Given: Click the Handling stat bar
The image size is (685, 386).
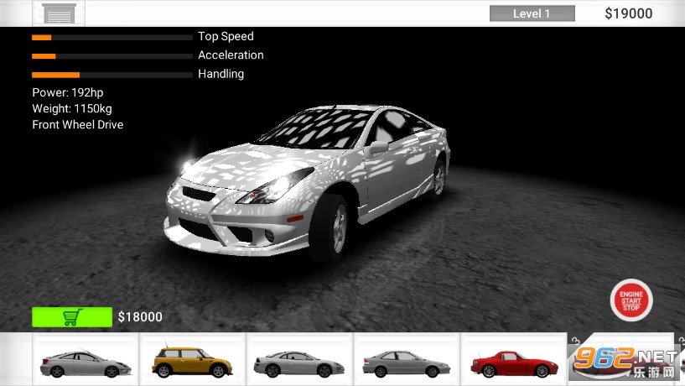Looking at the screenshot, I should [112, 75].
